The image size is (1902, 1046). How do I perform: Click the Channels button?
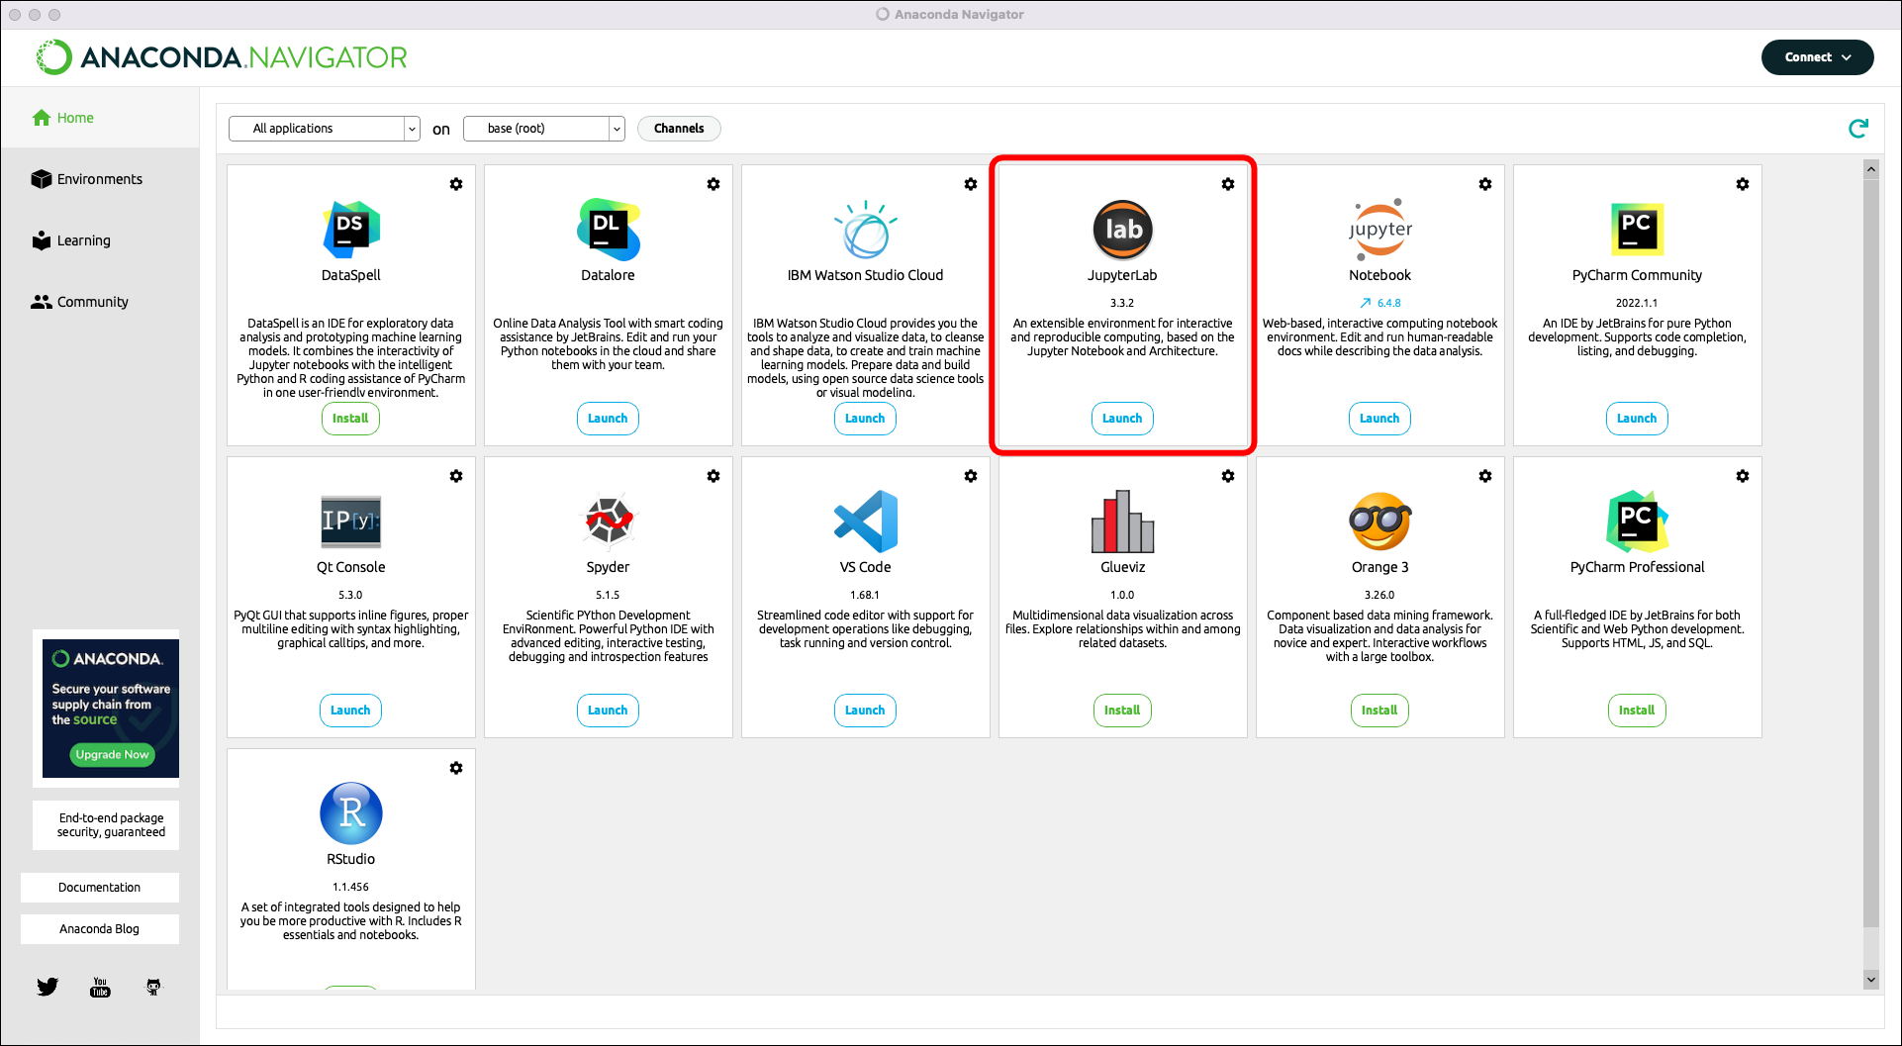[x=679, y=129]
